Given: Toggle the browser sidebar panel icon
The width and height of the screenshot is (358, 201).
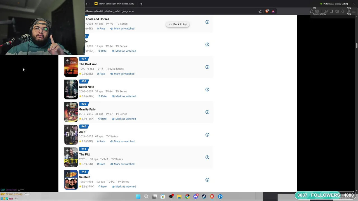Looking at the screenshot, I should [x=331, y=11].
